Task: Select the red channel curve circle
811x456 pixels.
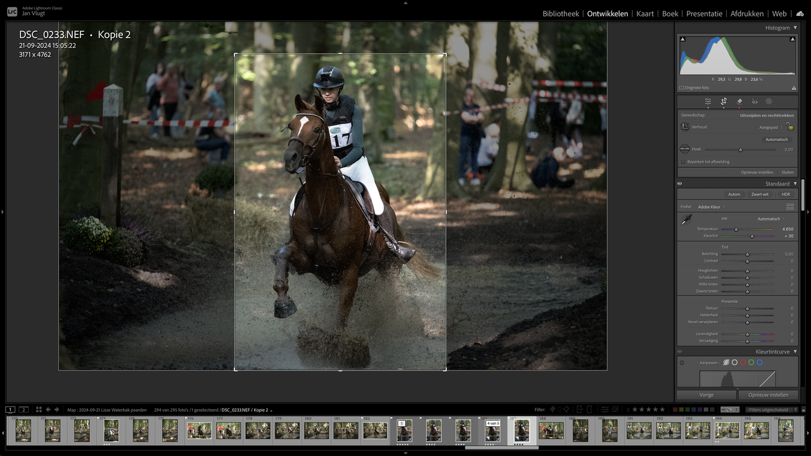Action: [743, 362]
